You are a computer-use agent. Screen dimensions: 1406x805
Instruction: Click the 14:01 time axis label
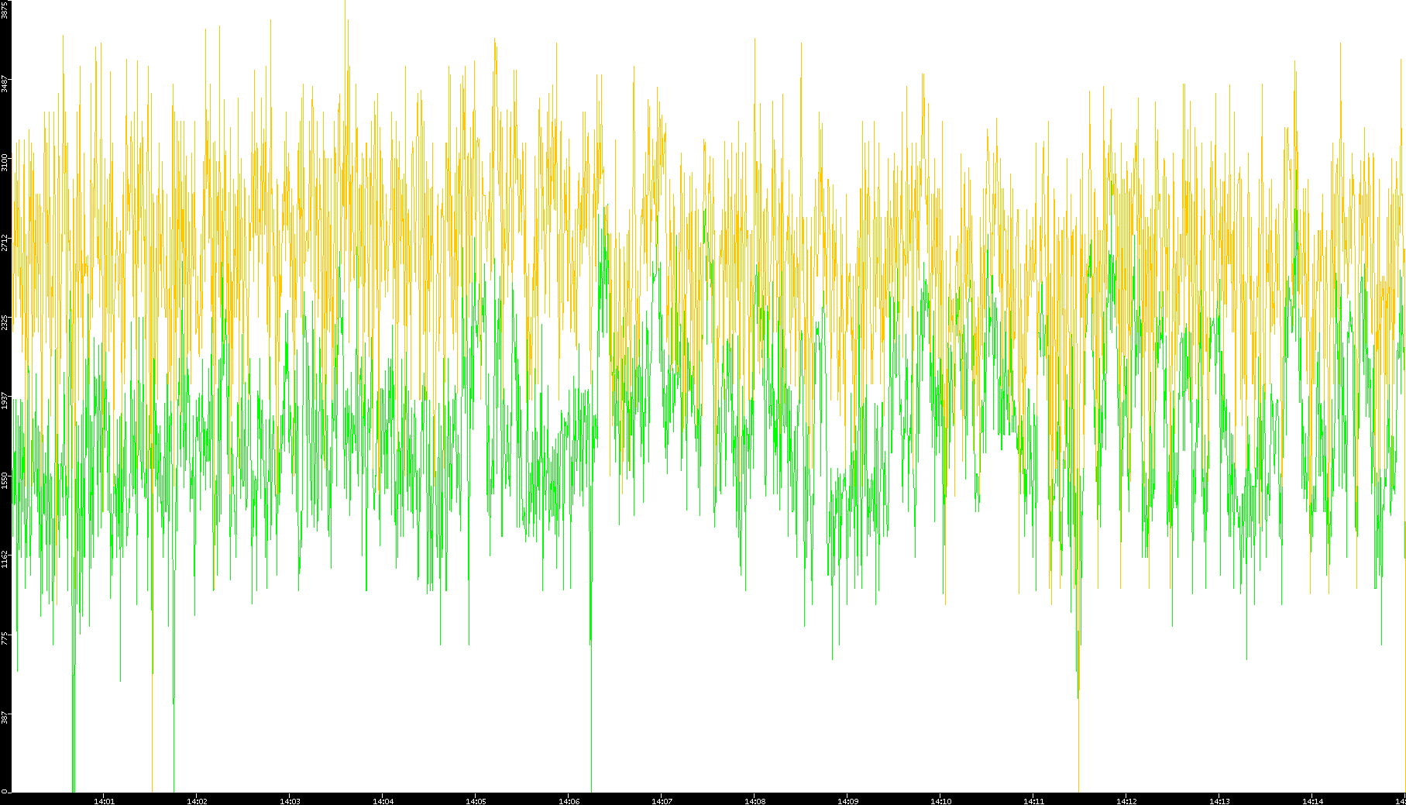click(104, 801)
